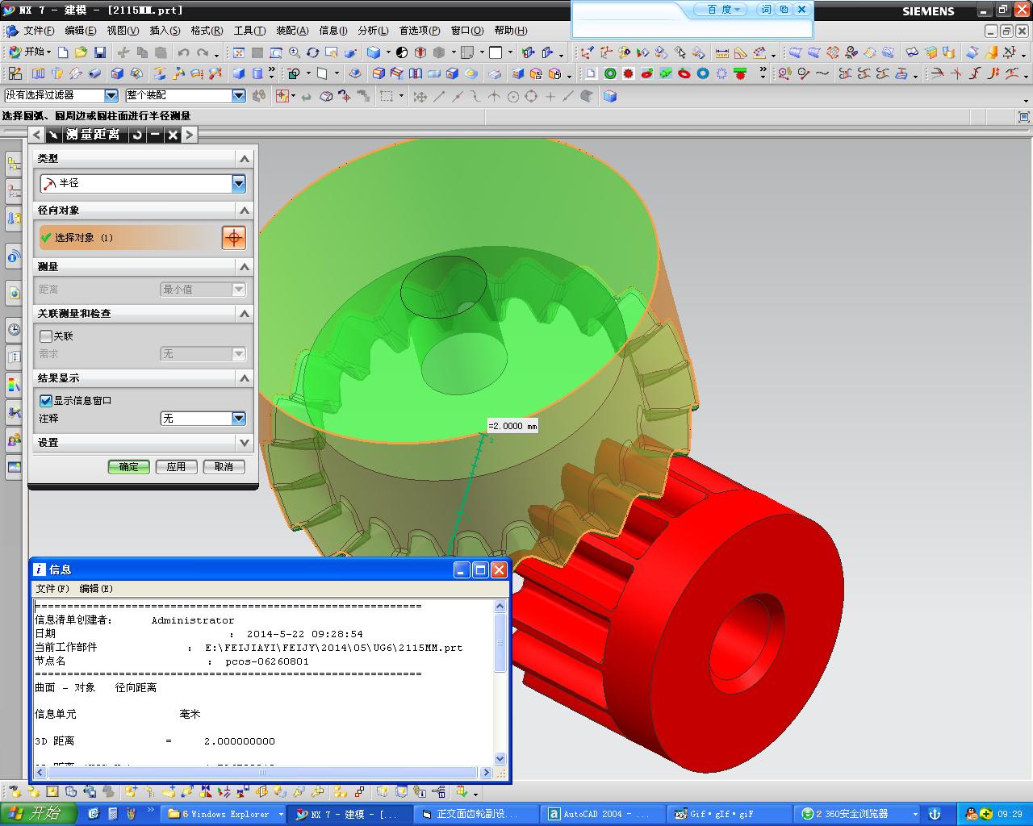Uncheck the 显示信息窗口 checkbox
The width and height of the screenshot is (1033, 826).
(x=46, y=400)
